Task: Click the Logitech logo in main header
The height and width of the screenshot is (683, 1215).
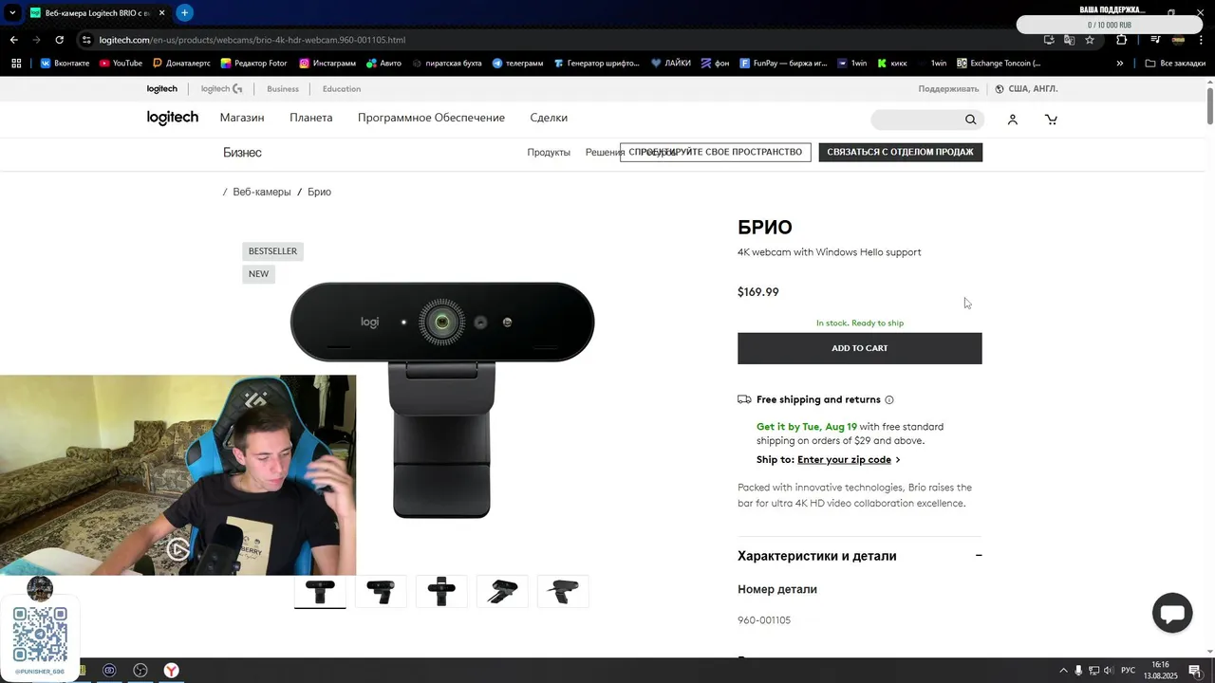Action: pos(173,118)
